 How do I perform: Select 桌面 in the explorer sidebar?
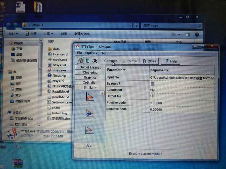tap(17, 55)
